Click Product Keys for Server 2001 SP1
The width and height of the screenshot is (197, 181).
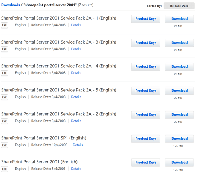point(146,139)
